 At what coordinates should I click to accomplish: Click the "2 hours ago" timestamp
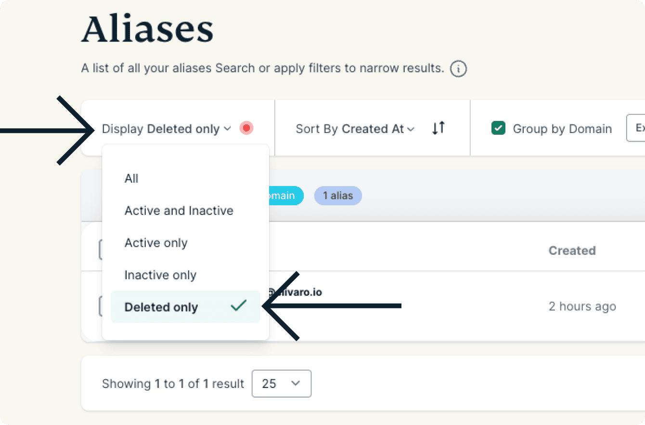(x=582, y=306)
